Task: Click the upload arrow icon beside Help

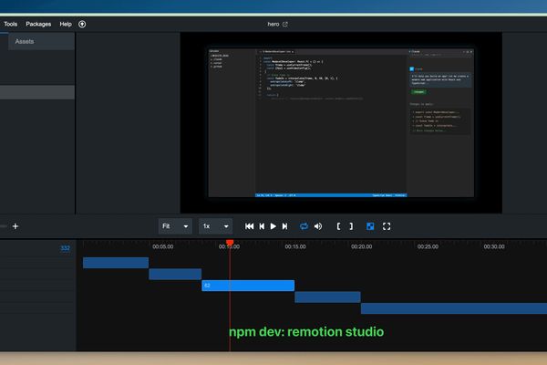Action: coord(82,24)
